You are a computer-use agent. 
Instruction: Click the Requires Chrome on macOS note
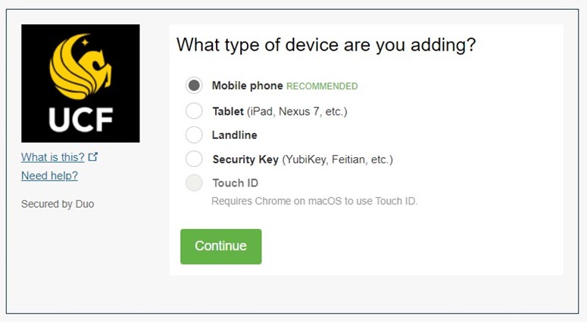click(x=314, y=201)
